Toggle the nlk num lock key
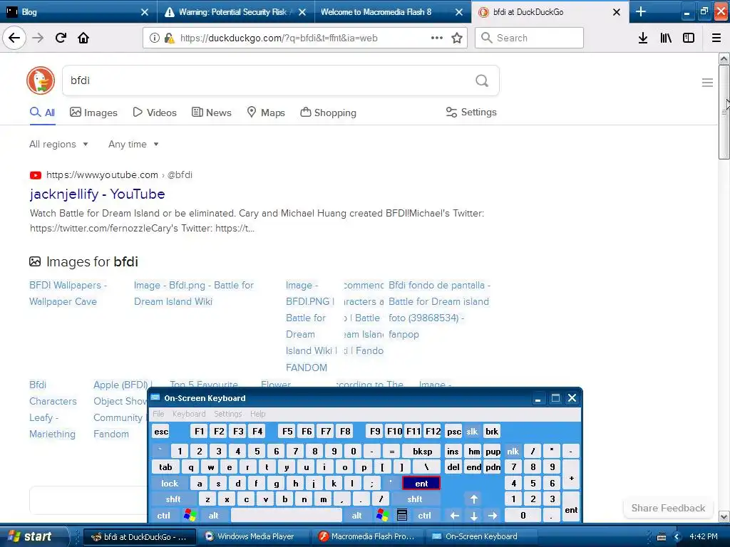The image size is (730, 547). click(513, 451)
